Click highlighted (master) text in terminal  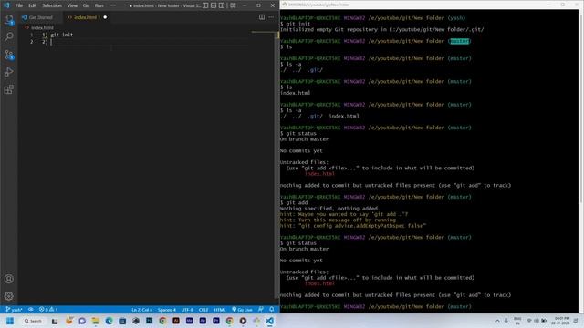click(x=459, y=41)
